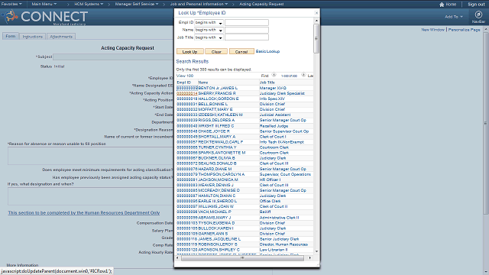Viewport: 489px width, 275px height.
Task: Click the Cancel button
Action: (241, 51)
